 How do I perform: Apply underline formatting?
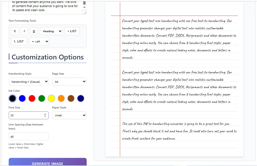pyautogui.click(x=34, y=31)
